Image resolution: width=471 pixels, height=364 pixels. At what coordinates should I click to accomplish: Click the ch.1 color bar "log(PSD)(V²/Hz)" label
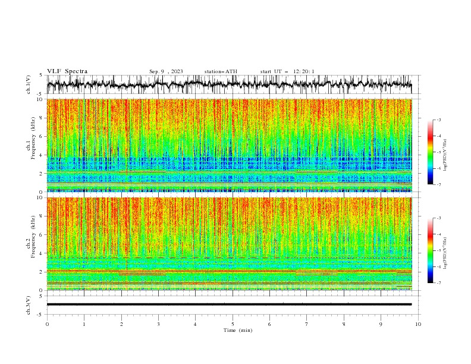pyautogui.click(x=445, y=155)
